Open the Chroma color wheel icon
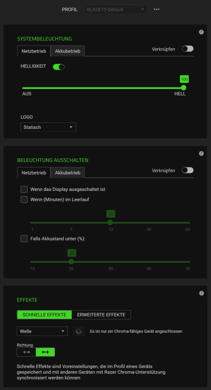 (x=79, y=331)
